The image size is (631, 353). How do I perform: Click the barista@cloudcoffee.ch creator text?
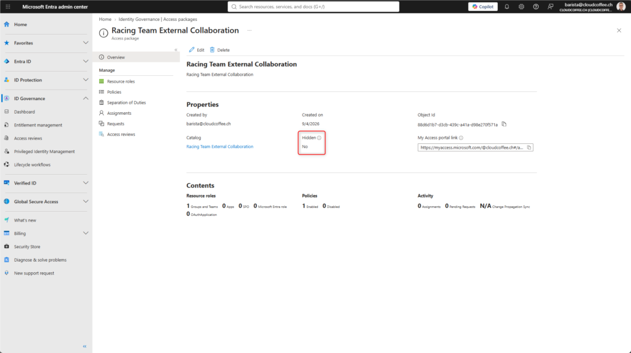[208, 123]
